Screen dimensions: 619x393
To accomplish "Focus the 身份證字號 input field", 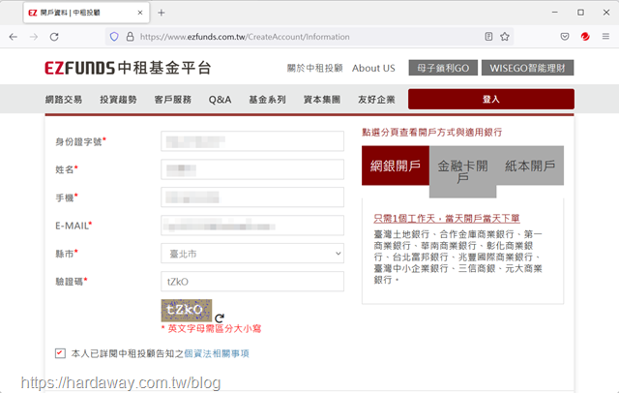I will click(252, 141).
